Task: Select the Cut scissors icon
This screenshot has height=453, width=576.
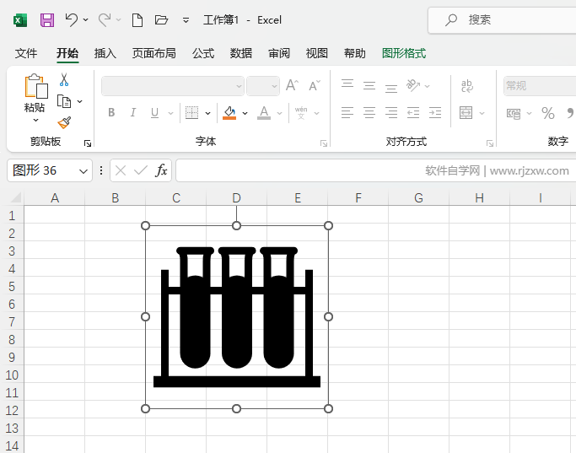Action: tap(64, 80)
